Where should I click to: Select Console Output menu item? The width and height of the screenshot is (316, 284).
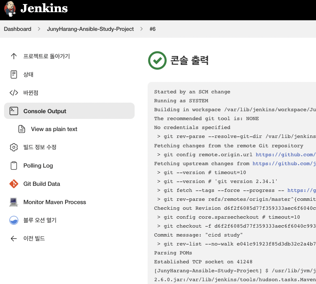pos(69,111)
